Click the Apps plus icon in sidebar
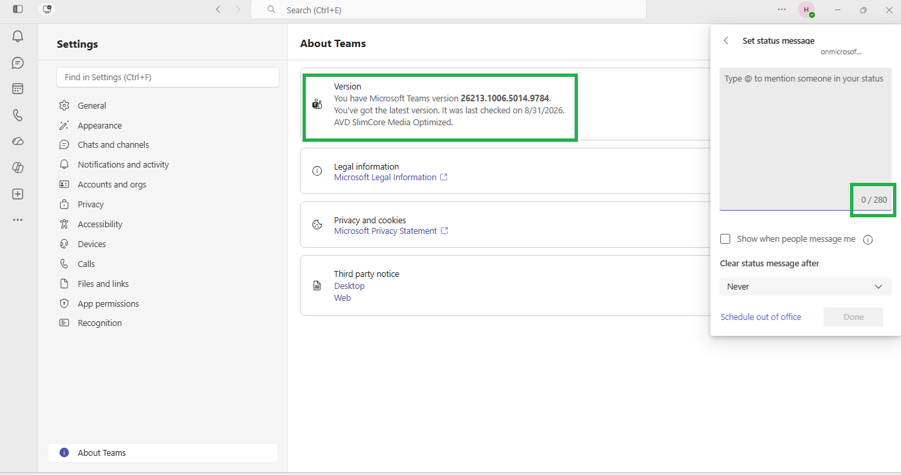Image resolution: width=901 pixels, height=475 pixels. [x=18, y=194]
